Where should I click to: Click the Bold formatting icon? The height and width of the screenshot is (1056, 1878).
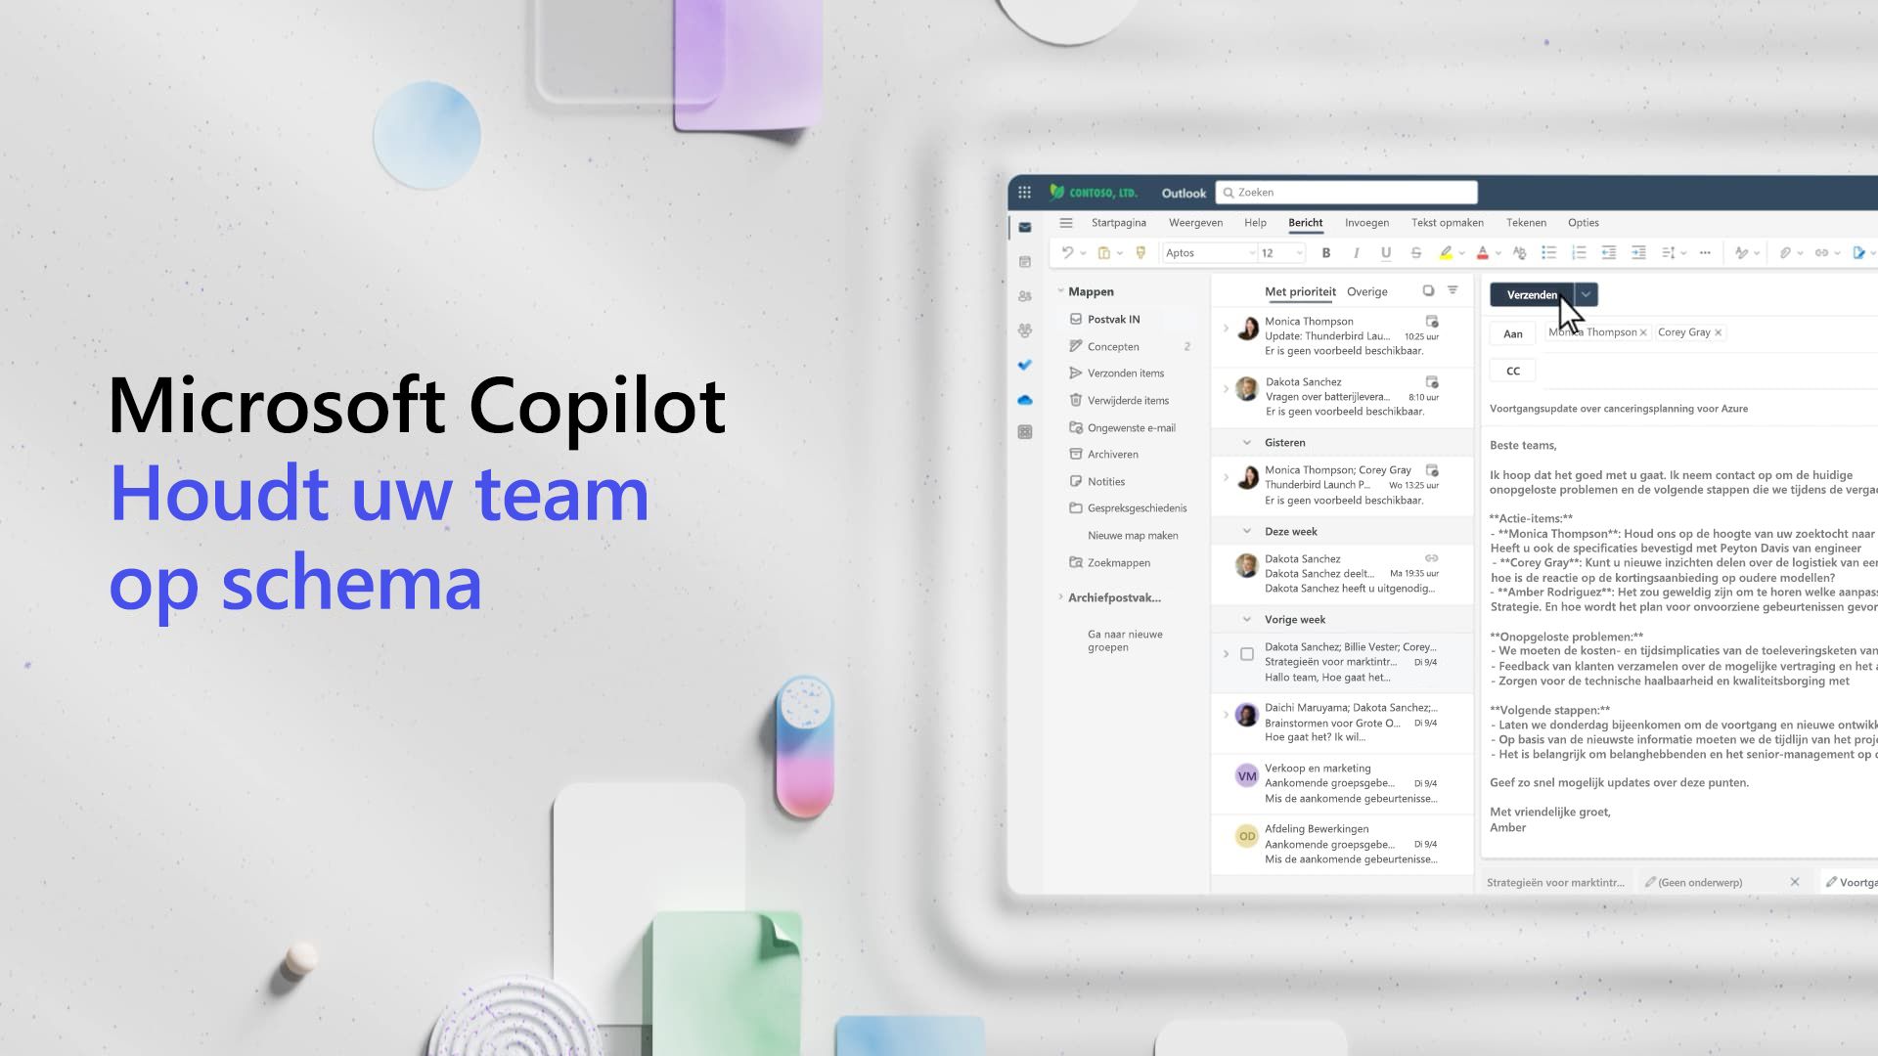coord(1326,252)
